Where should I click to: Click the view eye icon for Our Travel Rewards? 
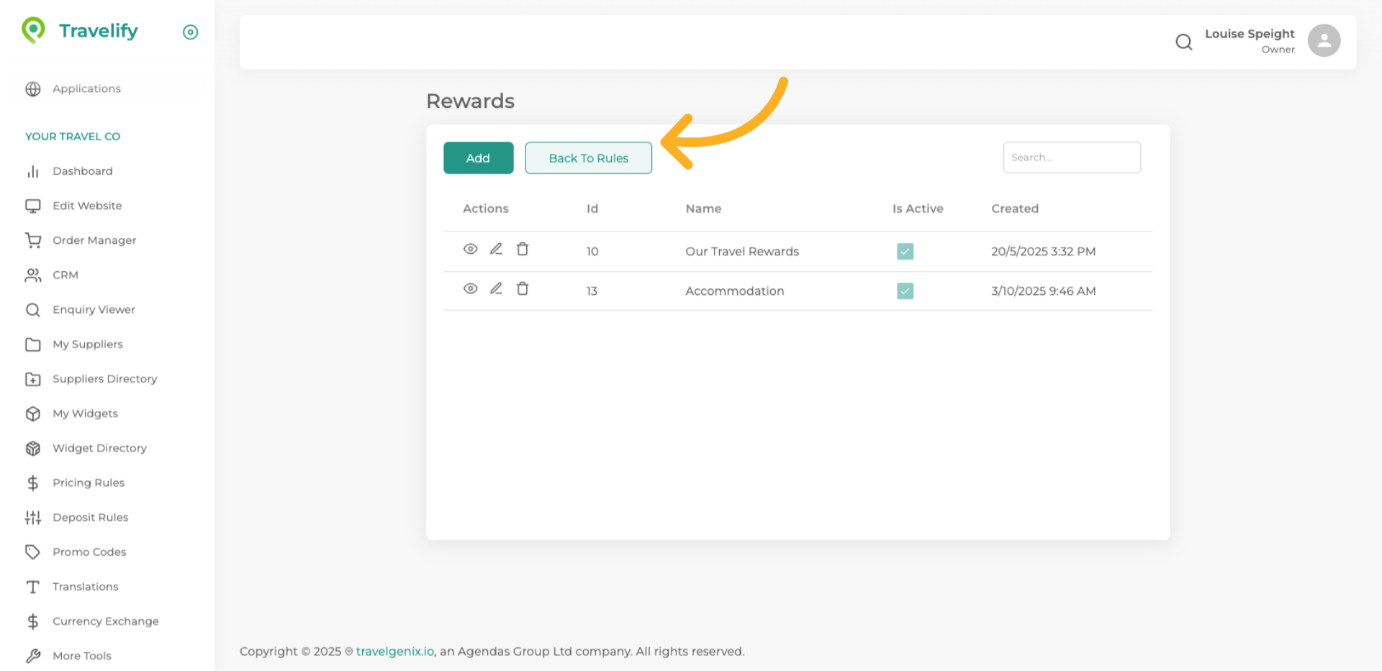point(470,249)
